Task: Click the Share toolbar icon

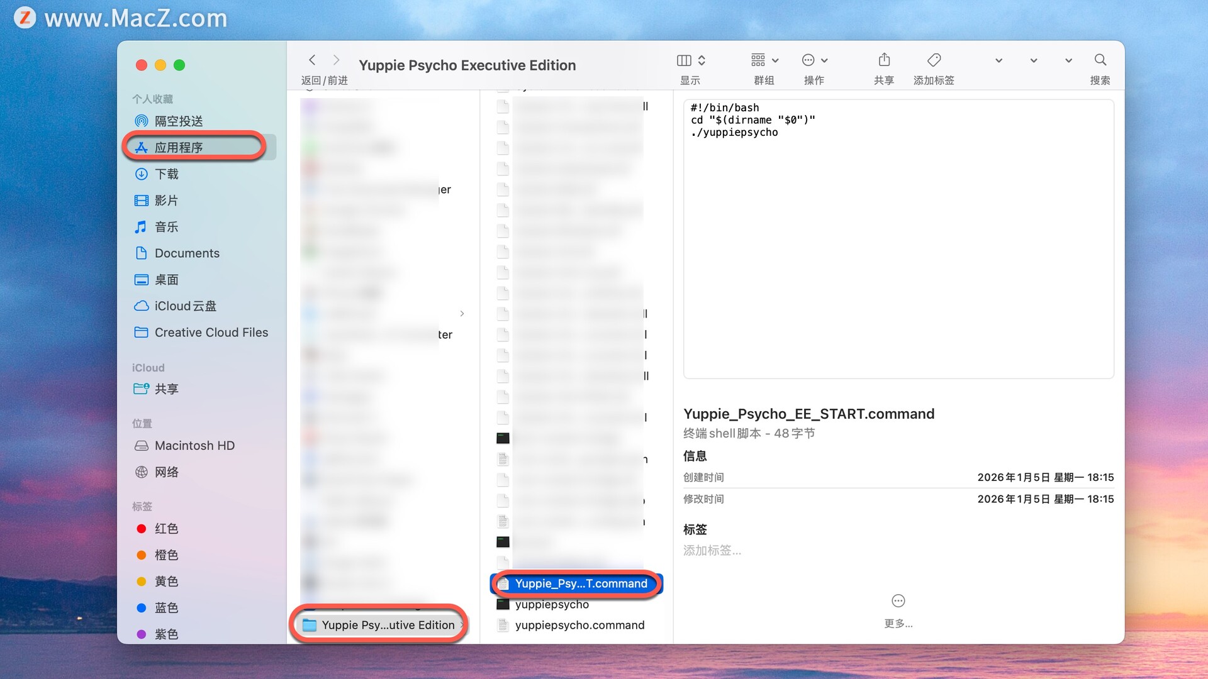Action: click(884, 60)
